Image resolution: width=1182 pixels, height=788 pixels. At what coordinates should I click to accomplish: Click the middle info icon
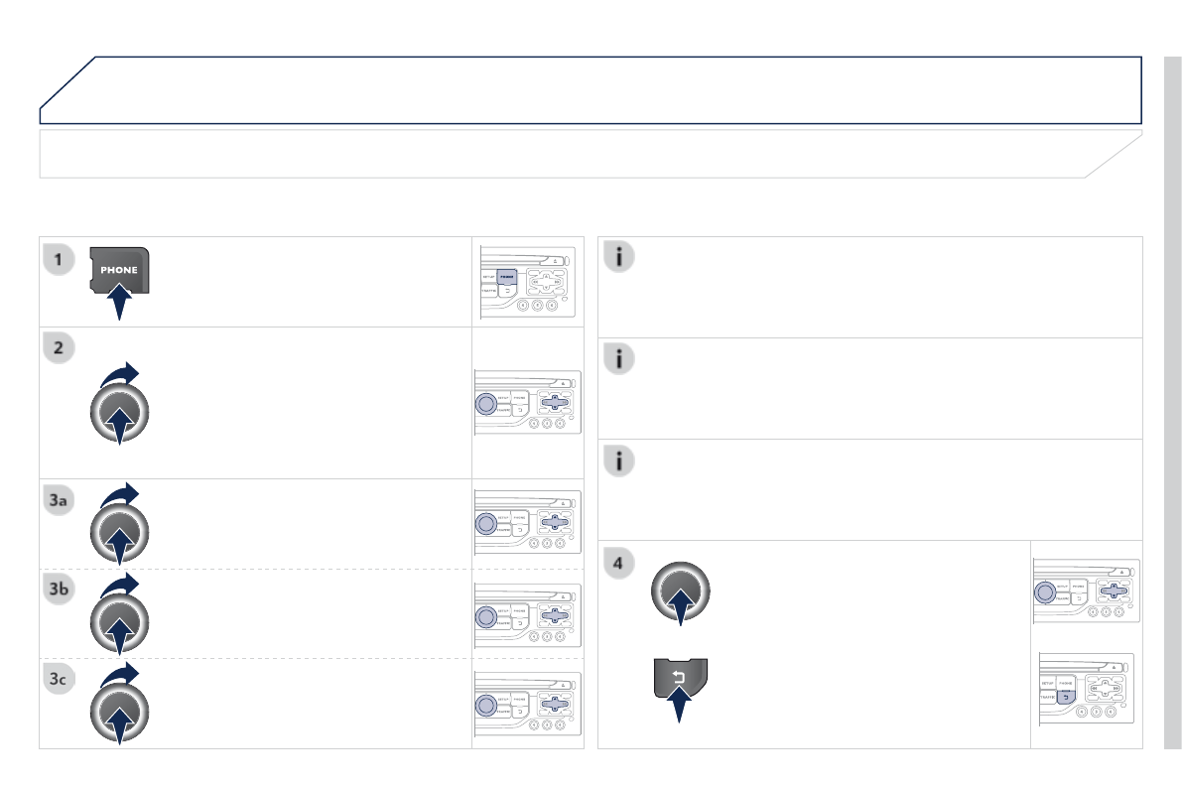pos(619,358)
